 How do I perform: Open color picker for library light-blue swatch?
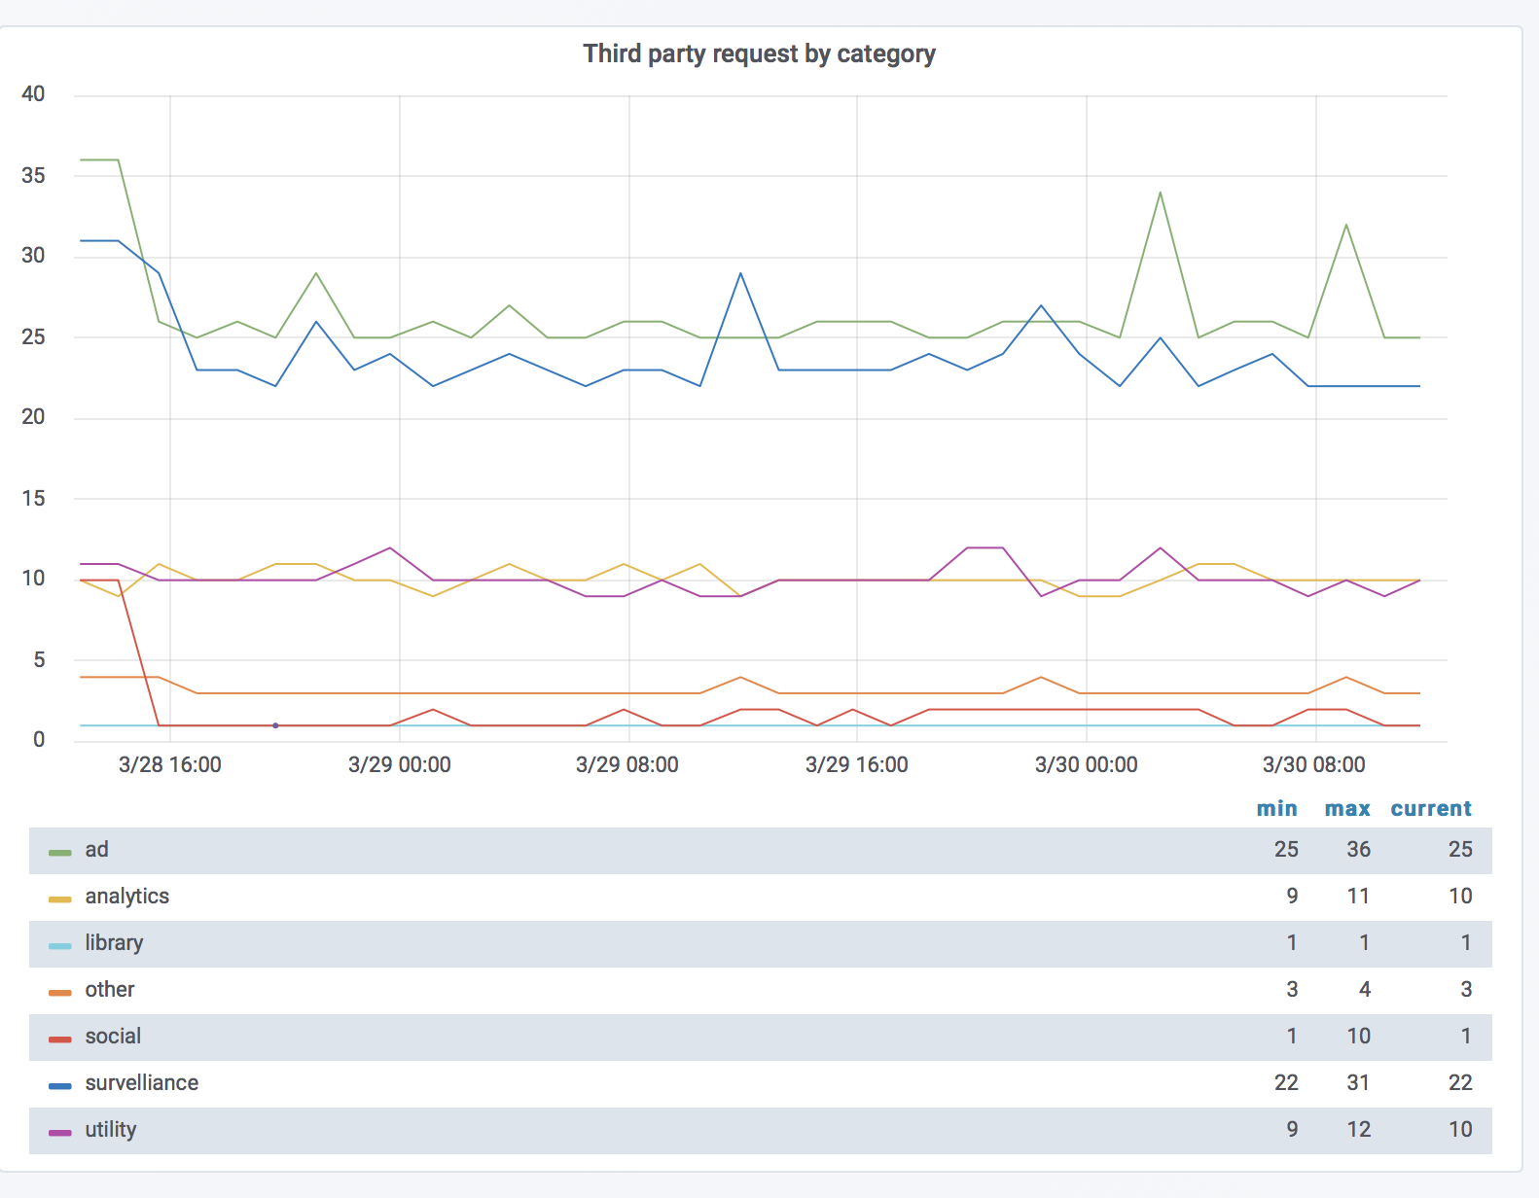tap(60, 946)
